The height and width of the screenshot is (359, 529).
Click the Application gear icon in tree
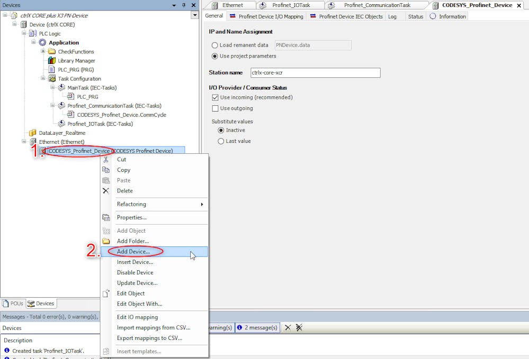tap(42, 42)
